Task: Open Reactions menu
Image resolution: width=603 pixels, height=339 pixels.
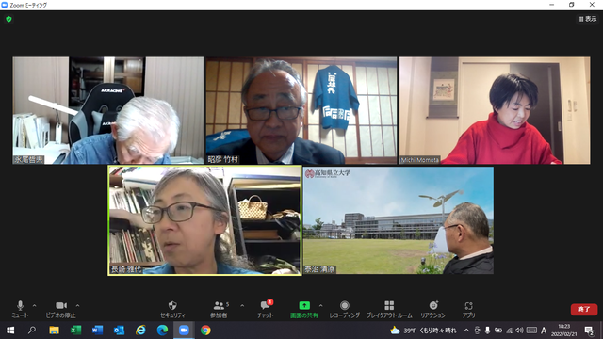Action: pos(433,310)
